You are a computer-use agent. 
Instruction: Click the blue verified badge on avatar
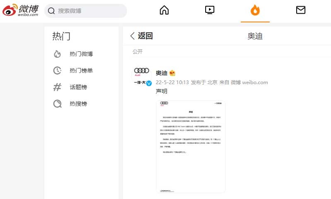pos(149,83)
